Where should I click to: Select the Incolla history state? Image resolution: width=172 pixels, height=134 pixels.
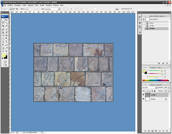tap(151, 26)
